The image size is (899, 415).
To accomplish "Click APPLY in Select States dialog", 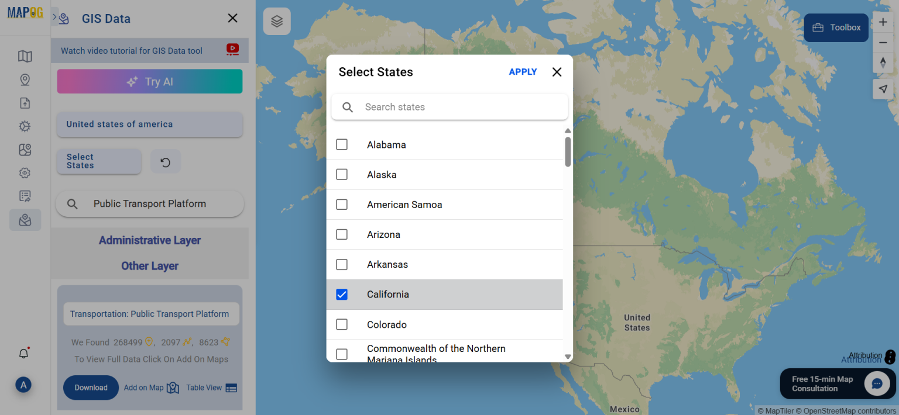I will pos(523,72).
